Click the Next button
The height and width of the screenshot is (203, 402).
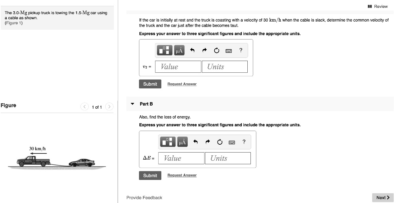click(x=383, y=198)
